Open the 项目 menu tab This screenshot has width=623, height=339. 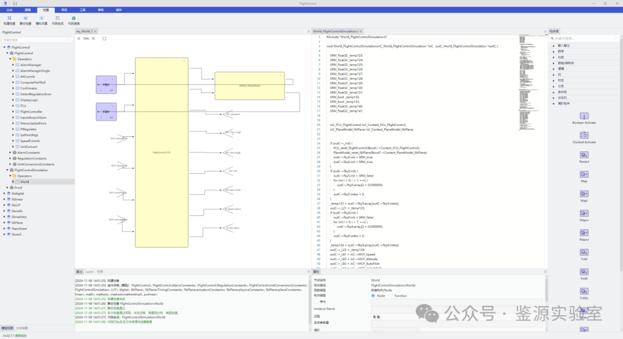(x=64, y=10)
